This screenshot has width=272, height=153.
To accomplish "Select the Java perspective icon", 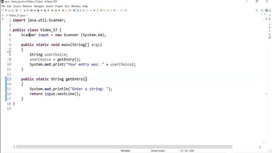I will [266, 10].
